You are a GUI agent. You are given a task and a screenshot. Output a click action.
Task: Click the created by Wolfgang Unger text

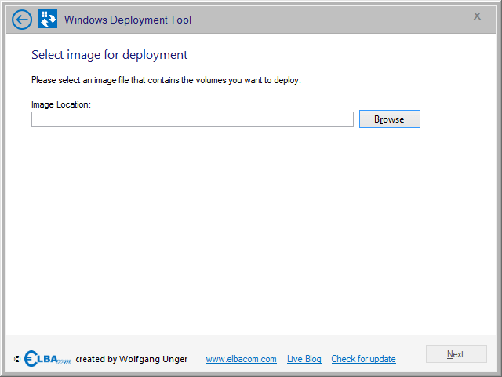click(132, 359)
